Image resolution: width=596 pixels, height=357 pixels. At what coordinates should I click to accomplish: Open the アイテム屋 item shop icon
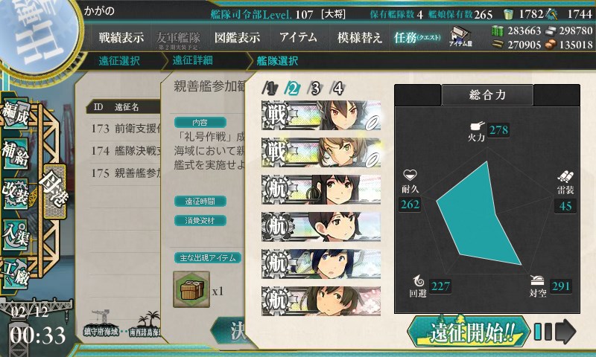[x=460, y=36]
